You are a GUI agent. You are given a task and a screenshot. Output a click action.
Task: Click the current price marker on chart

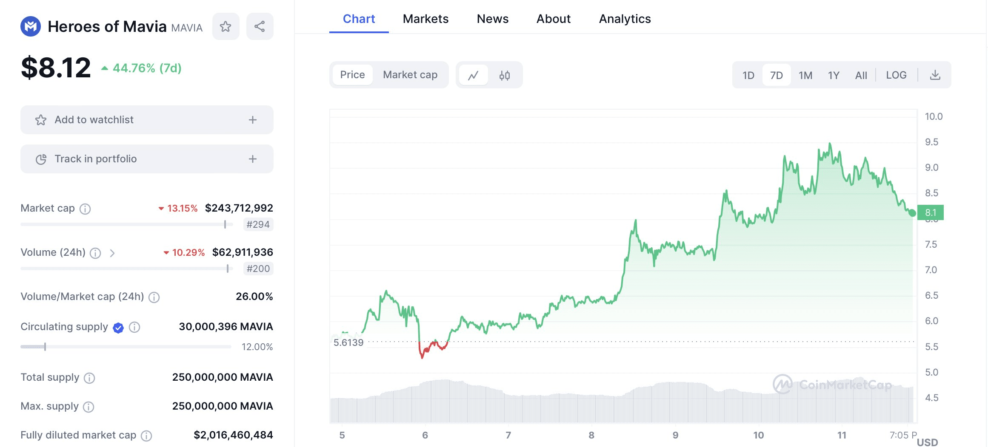point(912,213)
